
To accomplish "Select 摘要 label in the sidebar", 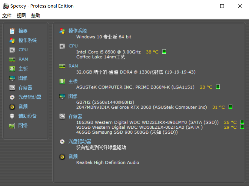I will pyautogui.click(x=23, y=31).
